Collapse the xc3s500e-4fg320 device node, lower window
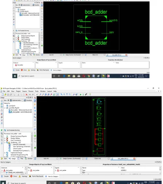 tap(5, 108)
